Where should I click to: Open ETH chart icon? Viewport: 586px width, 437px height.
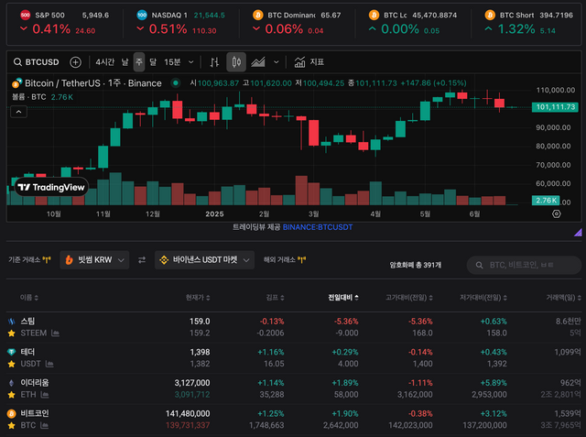45,394
